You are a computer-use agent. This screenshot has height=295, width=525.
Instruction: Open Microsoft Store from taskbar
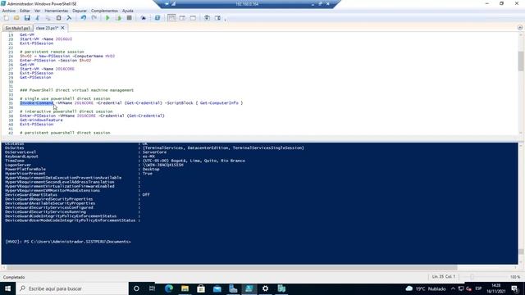tap(201, 288)
